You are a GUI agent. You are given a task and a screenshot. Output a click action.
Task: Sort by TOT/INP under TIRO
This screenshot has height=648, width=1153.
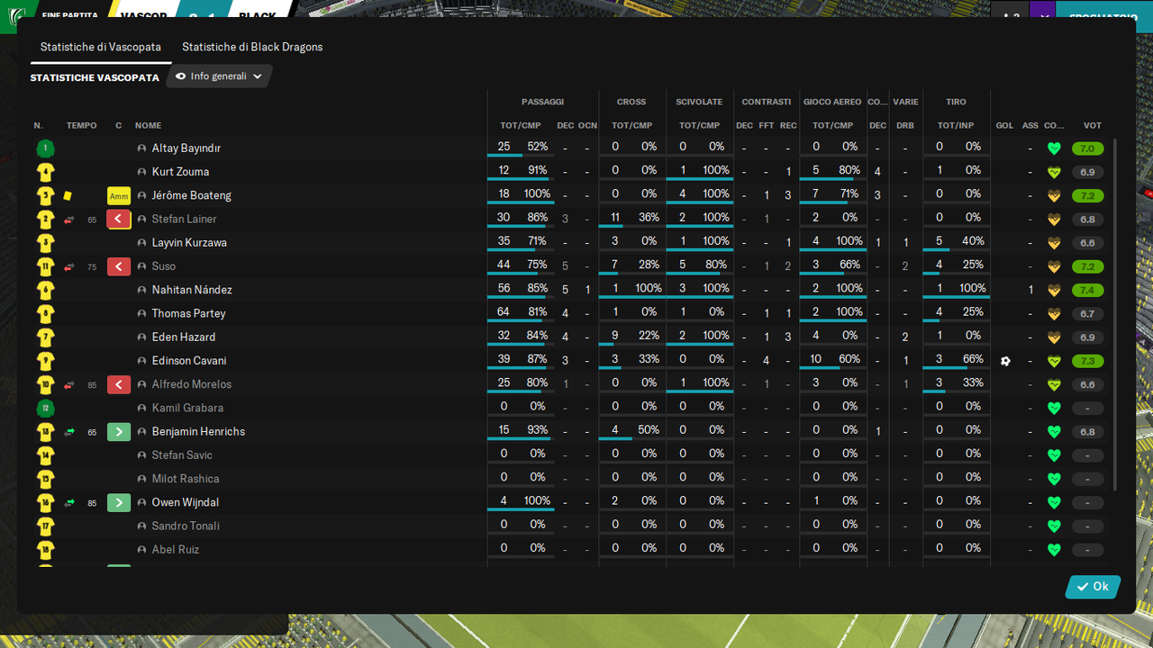[956, 125]
